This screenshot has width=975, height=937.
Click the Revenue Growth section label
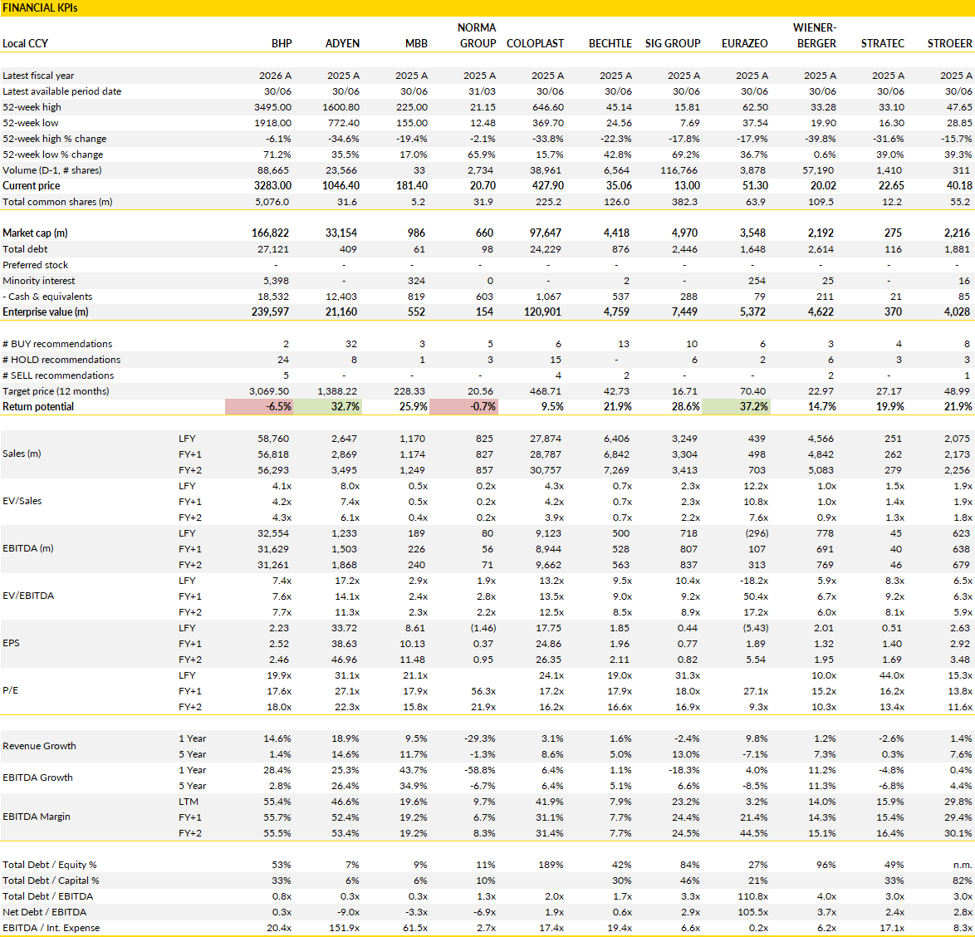[x=39, y=746]
